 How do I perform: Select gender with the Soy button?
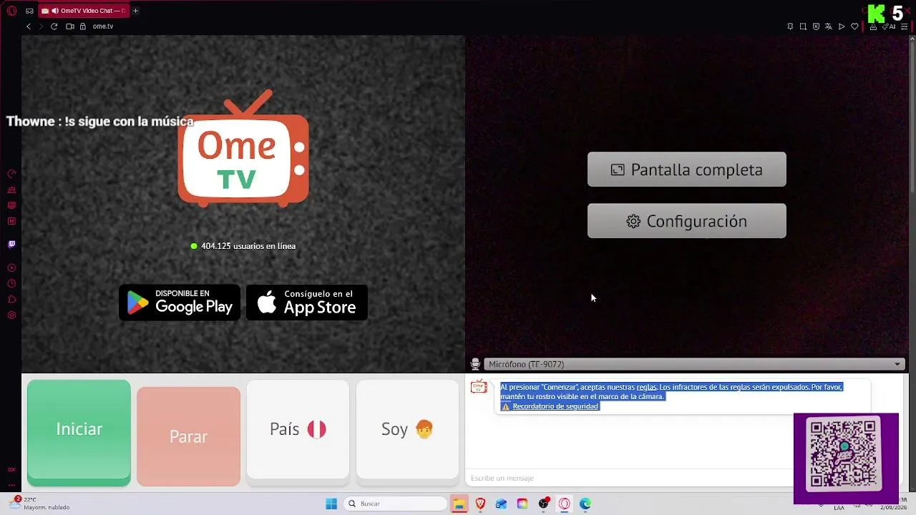pos(407,429)
